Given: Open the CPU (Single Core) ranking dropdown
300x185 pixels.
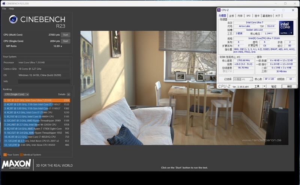Looking at the screenshot, I should click(x=16, y=95).
